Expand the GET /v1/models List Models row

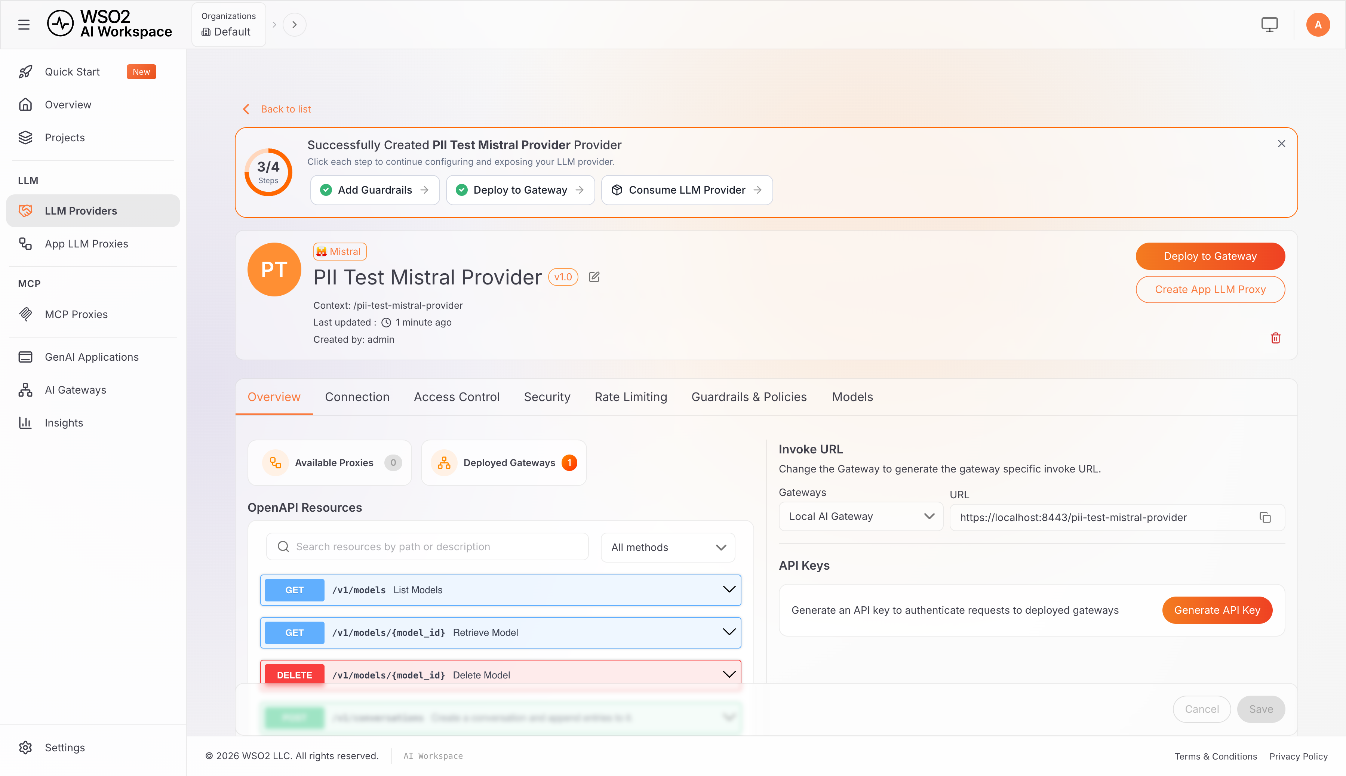(x=500, y=589)
